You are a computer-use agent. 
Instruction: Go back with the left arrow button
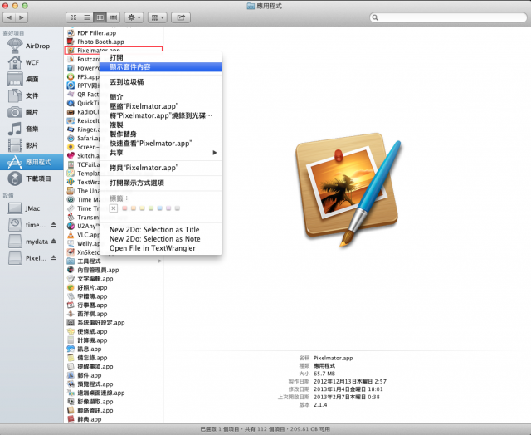[9, 17]
